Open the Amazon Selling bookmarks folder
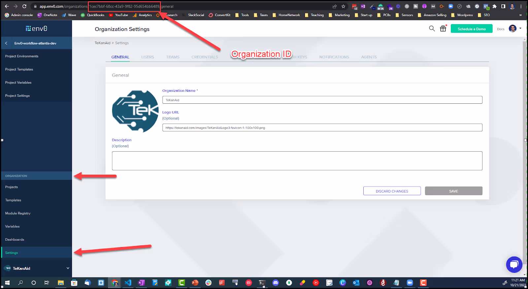 432,15
